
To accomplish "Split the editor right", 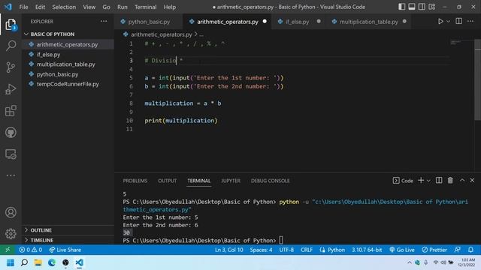I will pyautogui.click(x=459, y=21).
